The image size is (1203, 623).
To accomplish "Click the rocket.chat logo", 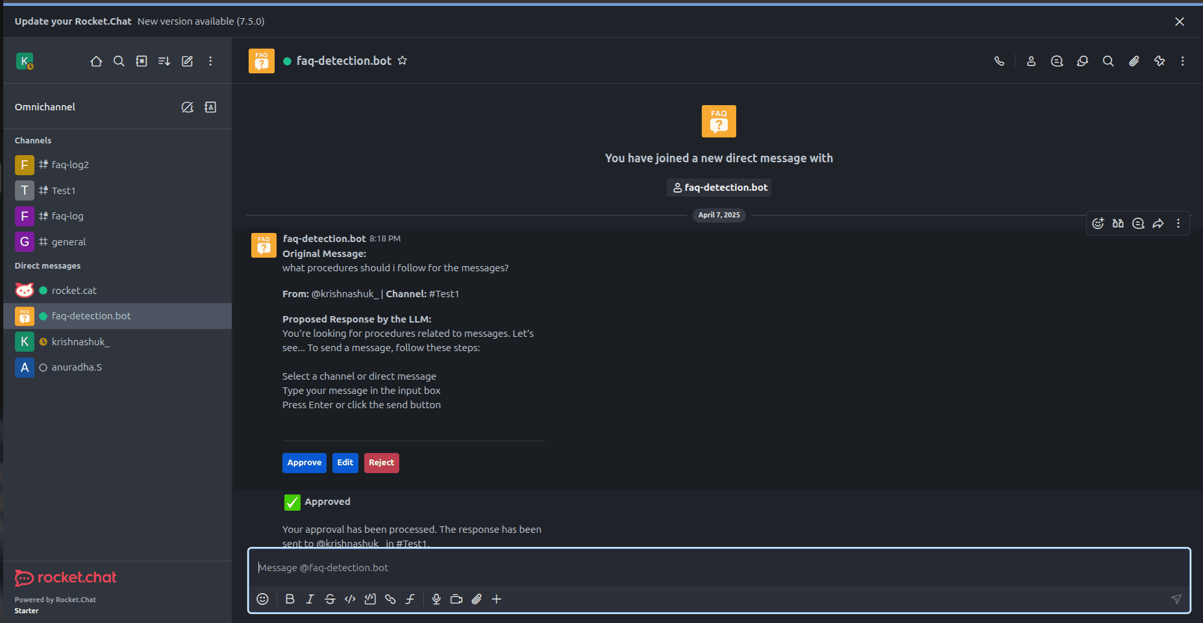I will pos(66,578).
